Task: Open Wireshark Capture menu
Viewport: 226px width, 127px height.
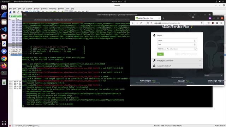Action: tap(29, 8)
